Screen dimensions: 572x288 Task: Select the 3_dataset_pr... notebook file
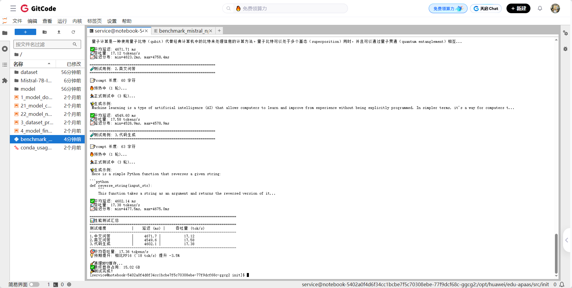tap(48, 122)
